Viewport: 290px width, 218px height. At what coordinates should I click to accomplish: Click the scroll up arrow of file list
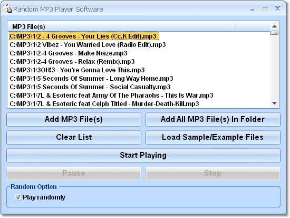(275, 26)
